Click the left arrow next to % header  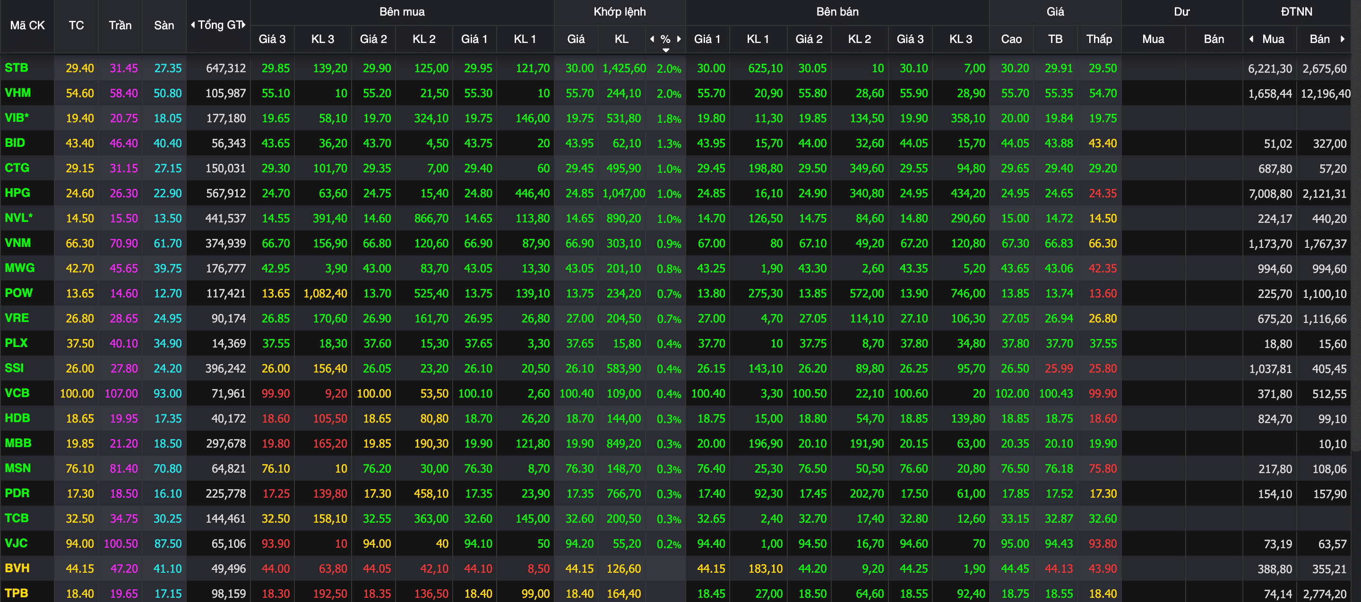[652, 39]
